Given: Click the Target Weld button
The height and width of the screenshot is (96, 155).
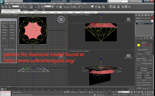Looking at the screenshot, I should pos(148,78).
